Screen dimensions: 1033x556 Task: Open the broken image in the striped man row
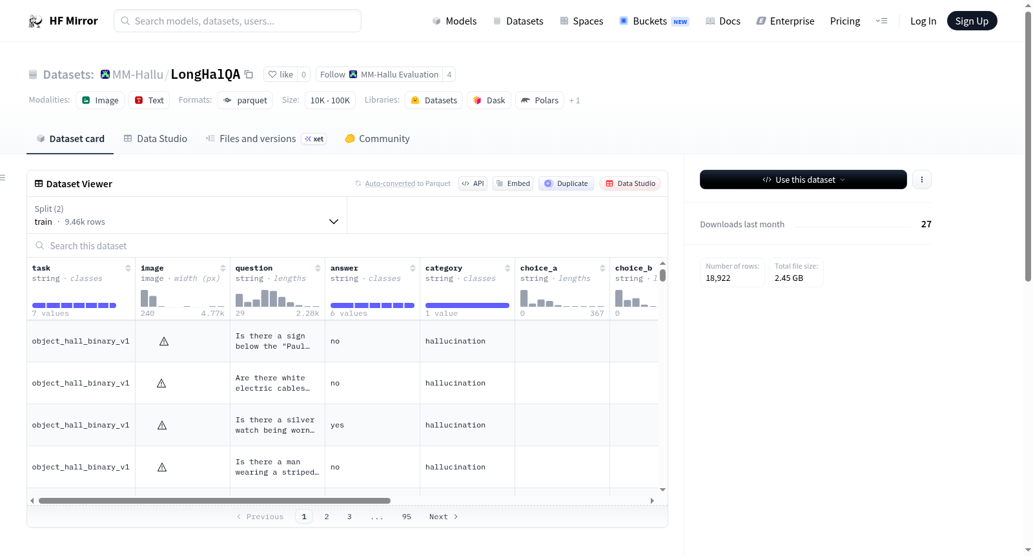tap(162, 467)
